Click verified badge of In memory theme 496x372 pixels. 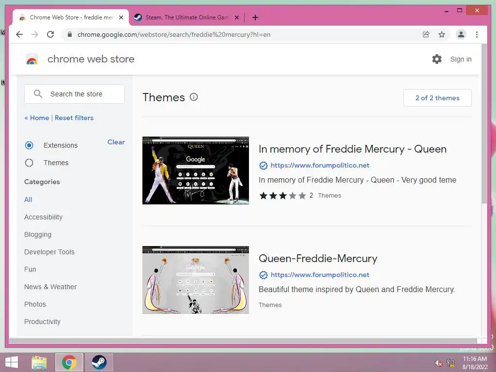(263, 166)
